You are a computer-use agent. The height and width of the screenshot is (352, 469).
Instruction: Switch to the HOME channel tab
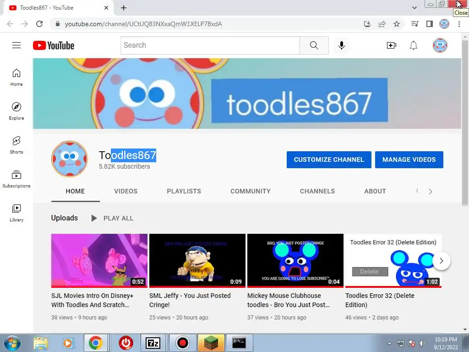[75, 191]
